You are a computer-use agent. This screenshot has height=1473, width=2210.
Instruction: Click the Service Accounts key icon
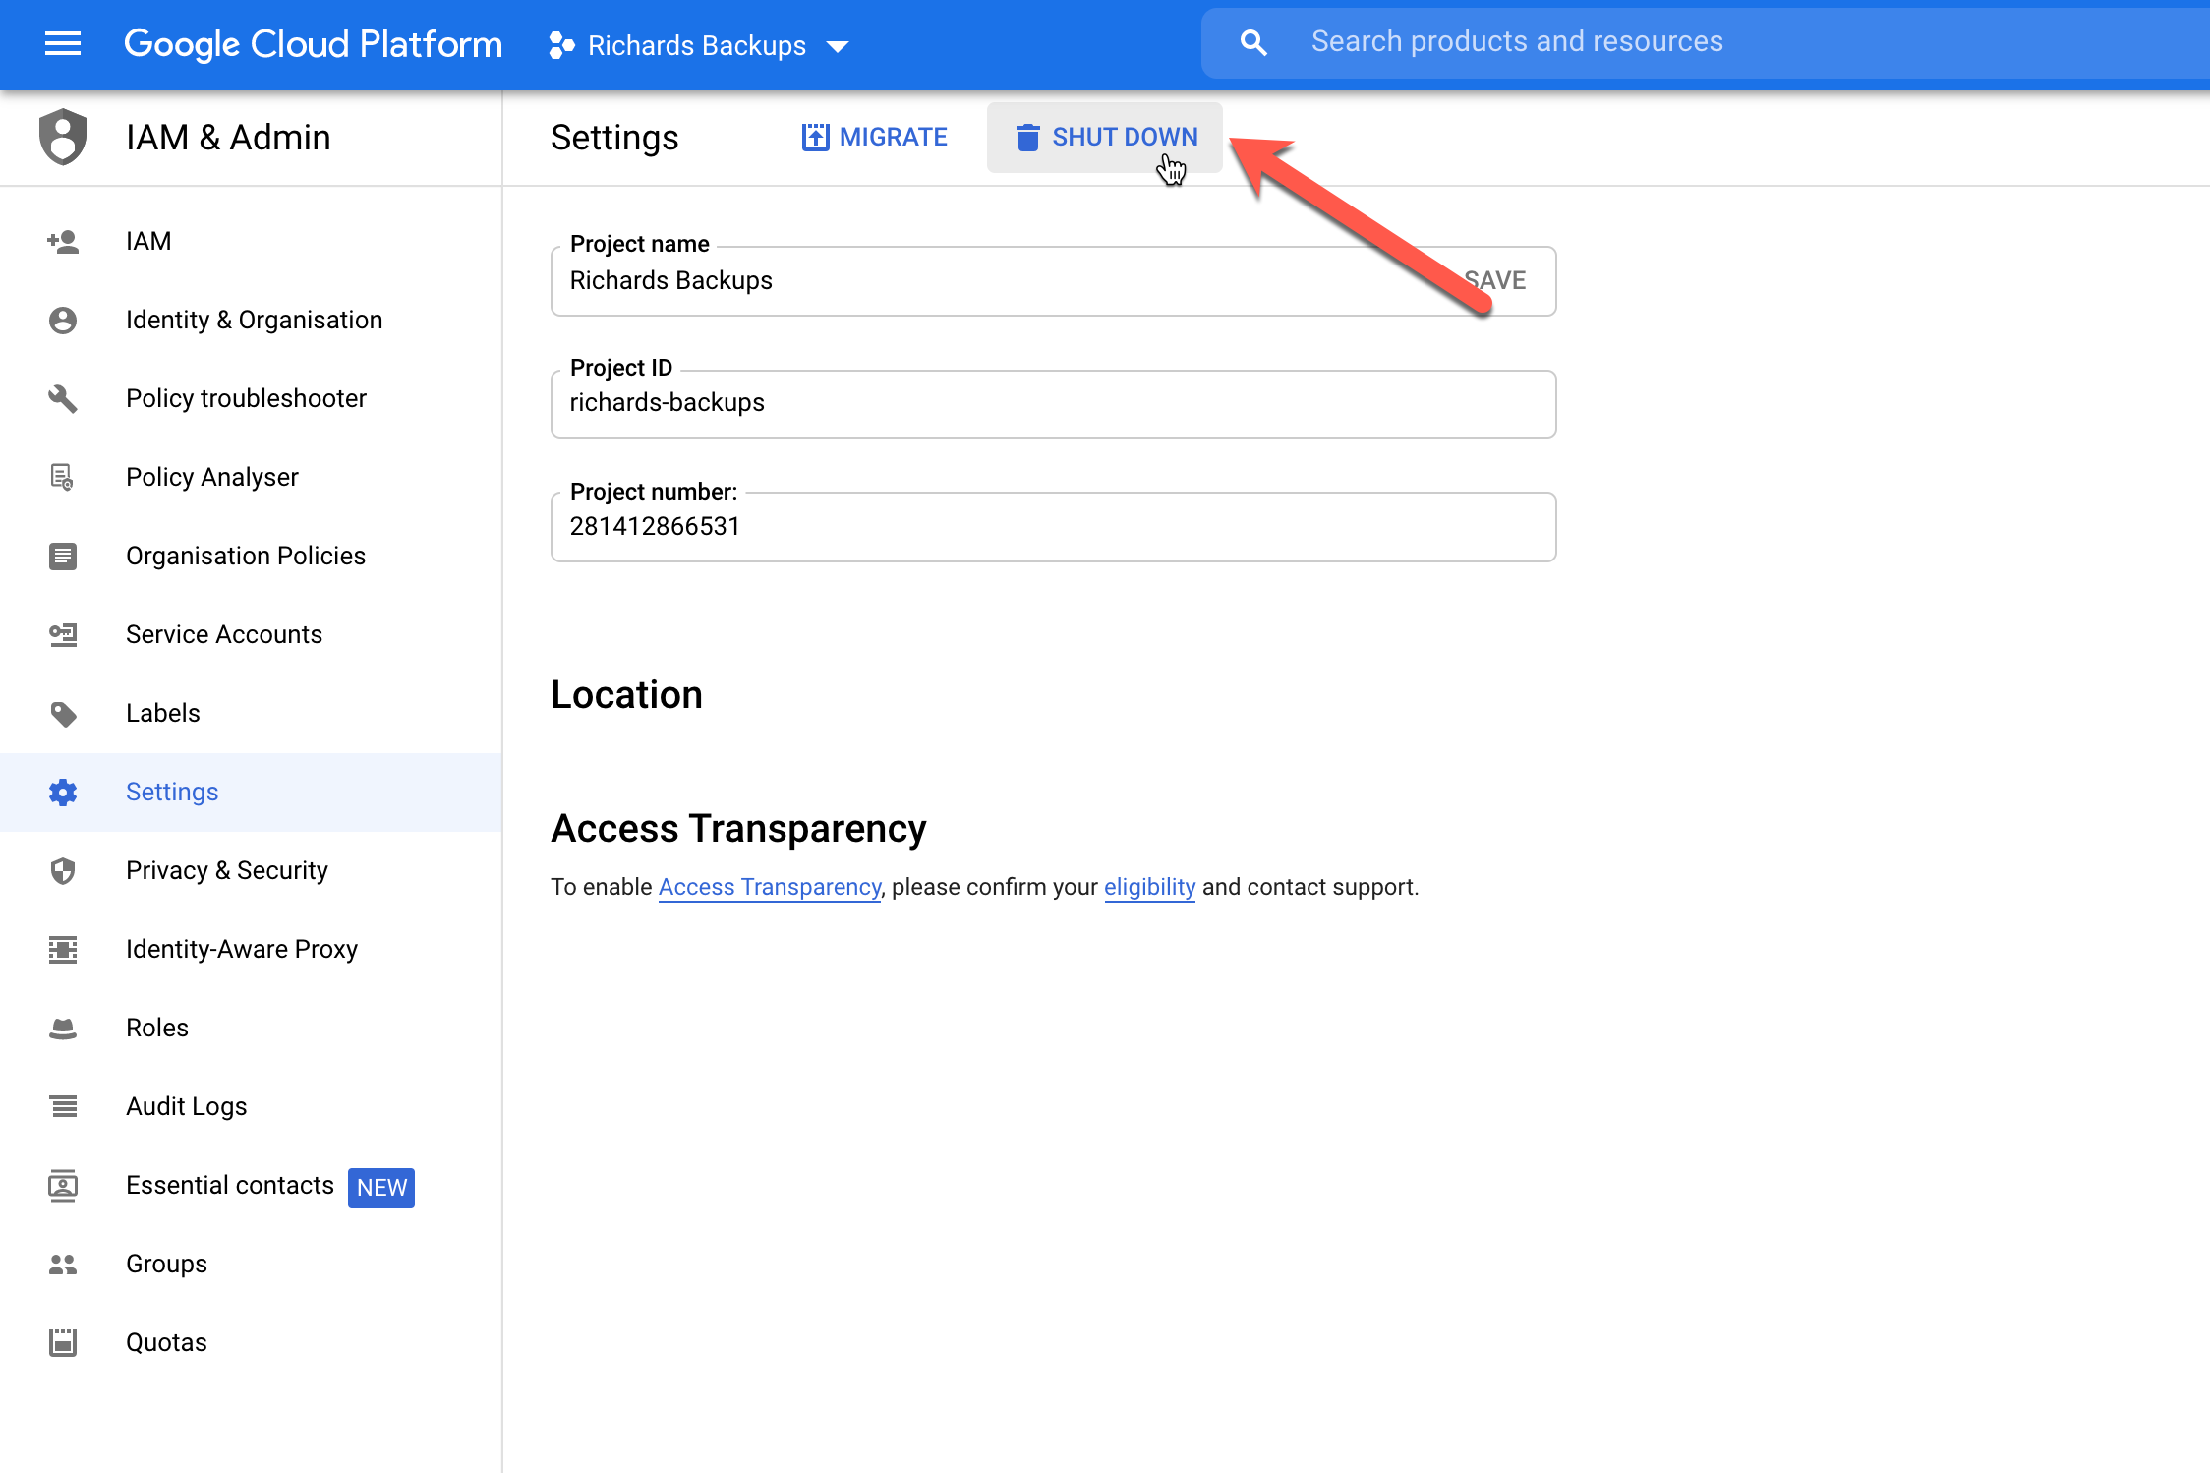click(63, 634)
